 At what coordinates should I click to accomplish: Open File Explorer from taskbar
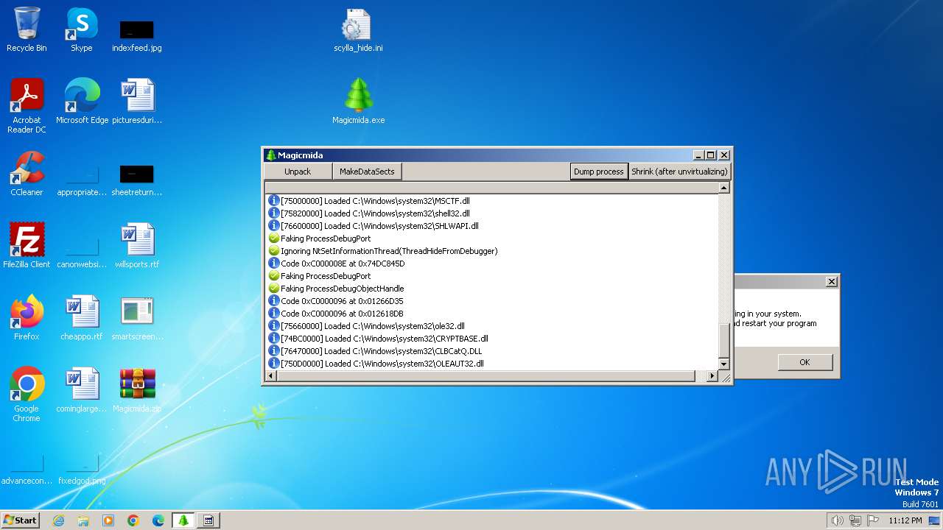pos(83,520)
